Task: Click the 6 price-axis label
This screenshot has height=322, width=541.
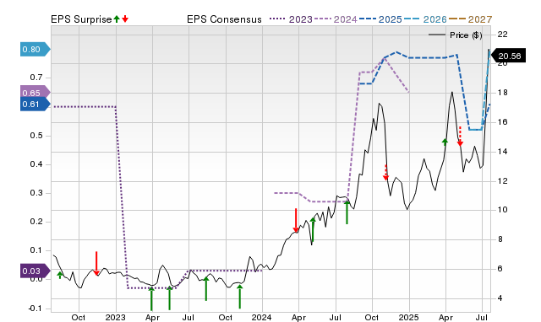Action: [x=500, y=269]
